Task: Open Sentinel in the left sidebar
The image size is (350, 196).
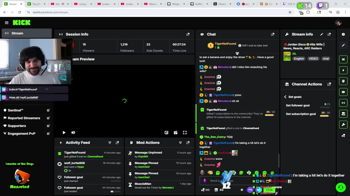Action: click(x=15, y=110)
